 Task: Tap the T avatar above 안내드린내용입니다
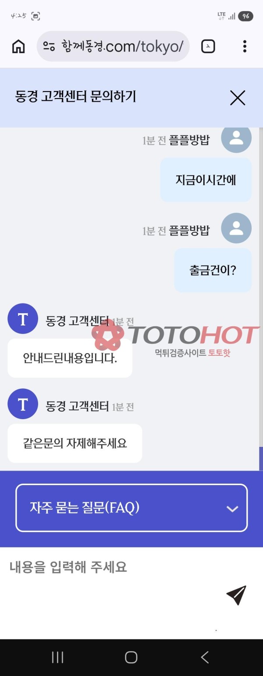[x=23, y=319]
